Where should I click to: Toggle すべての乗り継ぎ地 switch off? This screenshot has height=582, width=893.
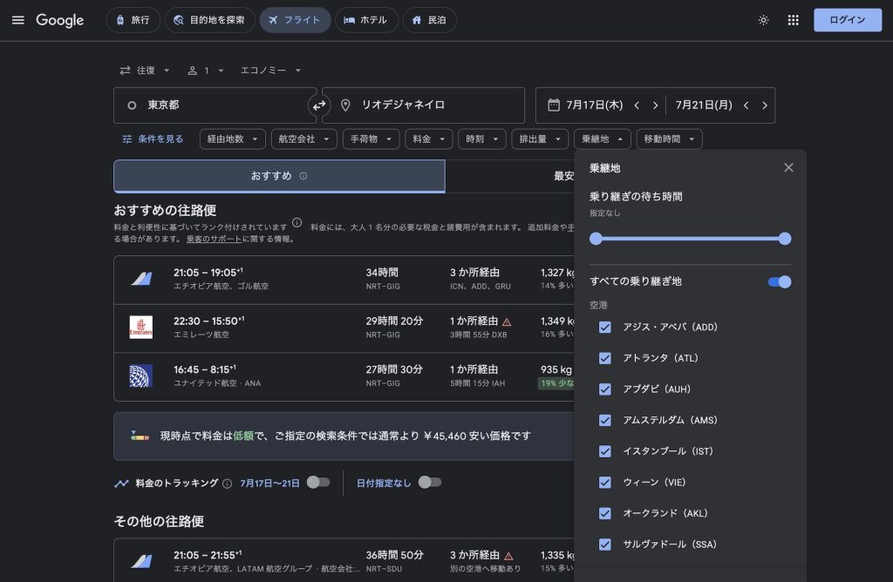779,281
